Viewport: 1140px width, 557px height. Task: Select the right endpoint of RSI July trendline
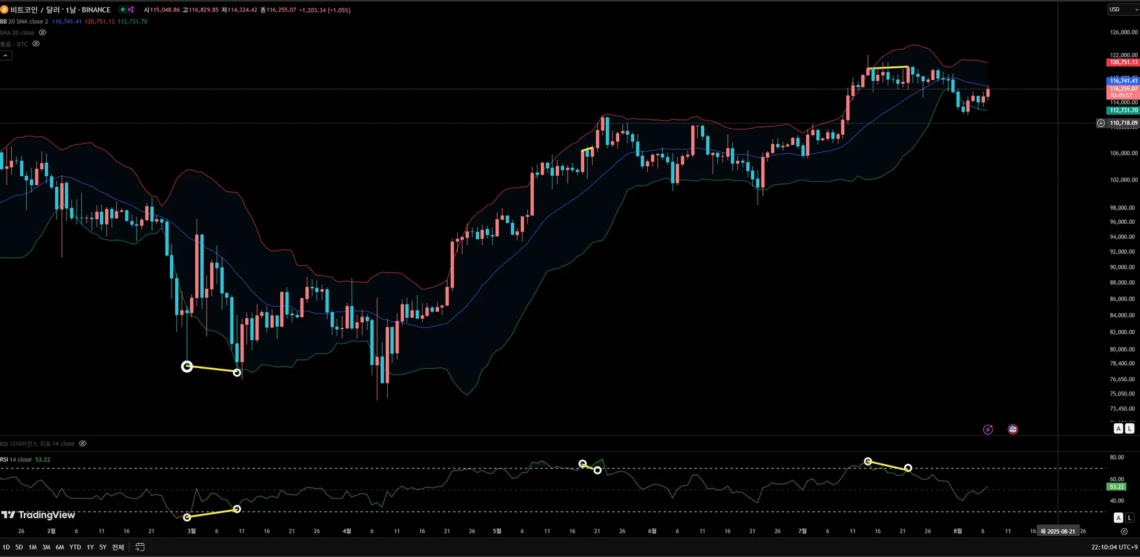(908, 468)
